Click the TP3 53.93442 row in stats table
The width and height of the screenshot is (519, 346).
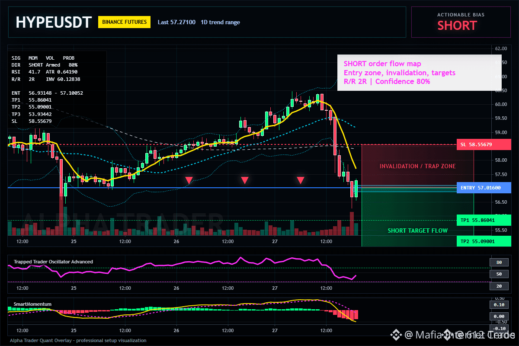(32, 114)
